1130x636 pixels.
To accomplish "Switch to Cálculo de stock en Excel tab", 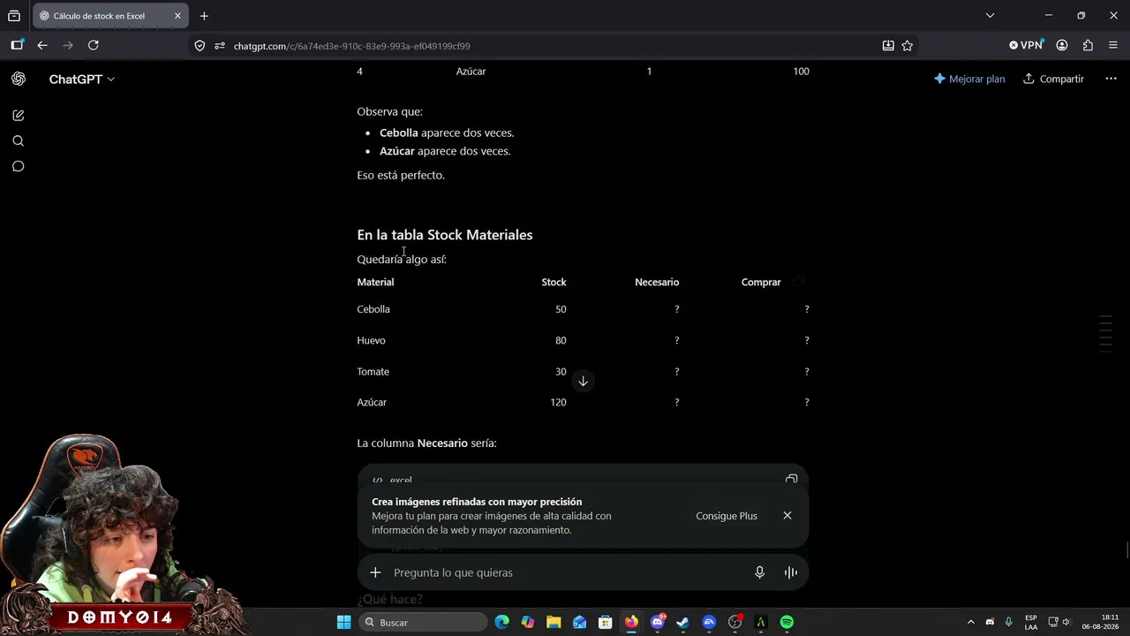I will pyautogui.click(x=110, y=16).
